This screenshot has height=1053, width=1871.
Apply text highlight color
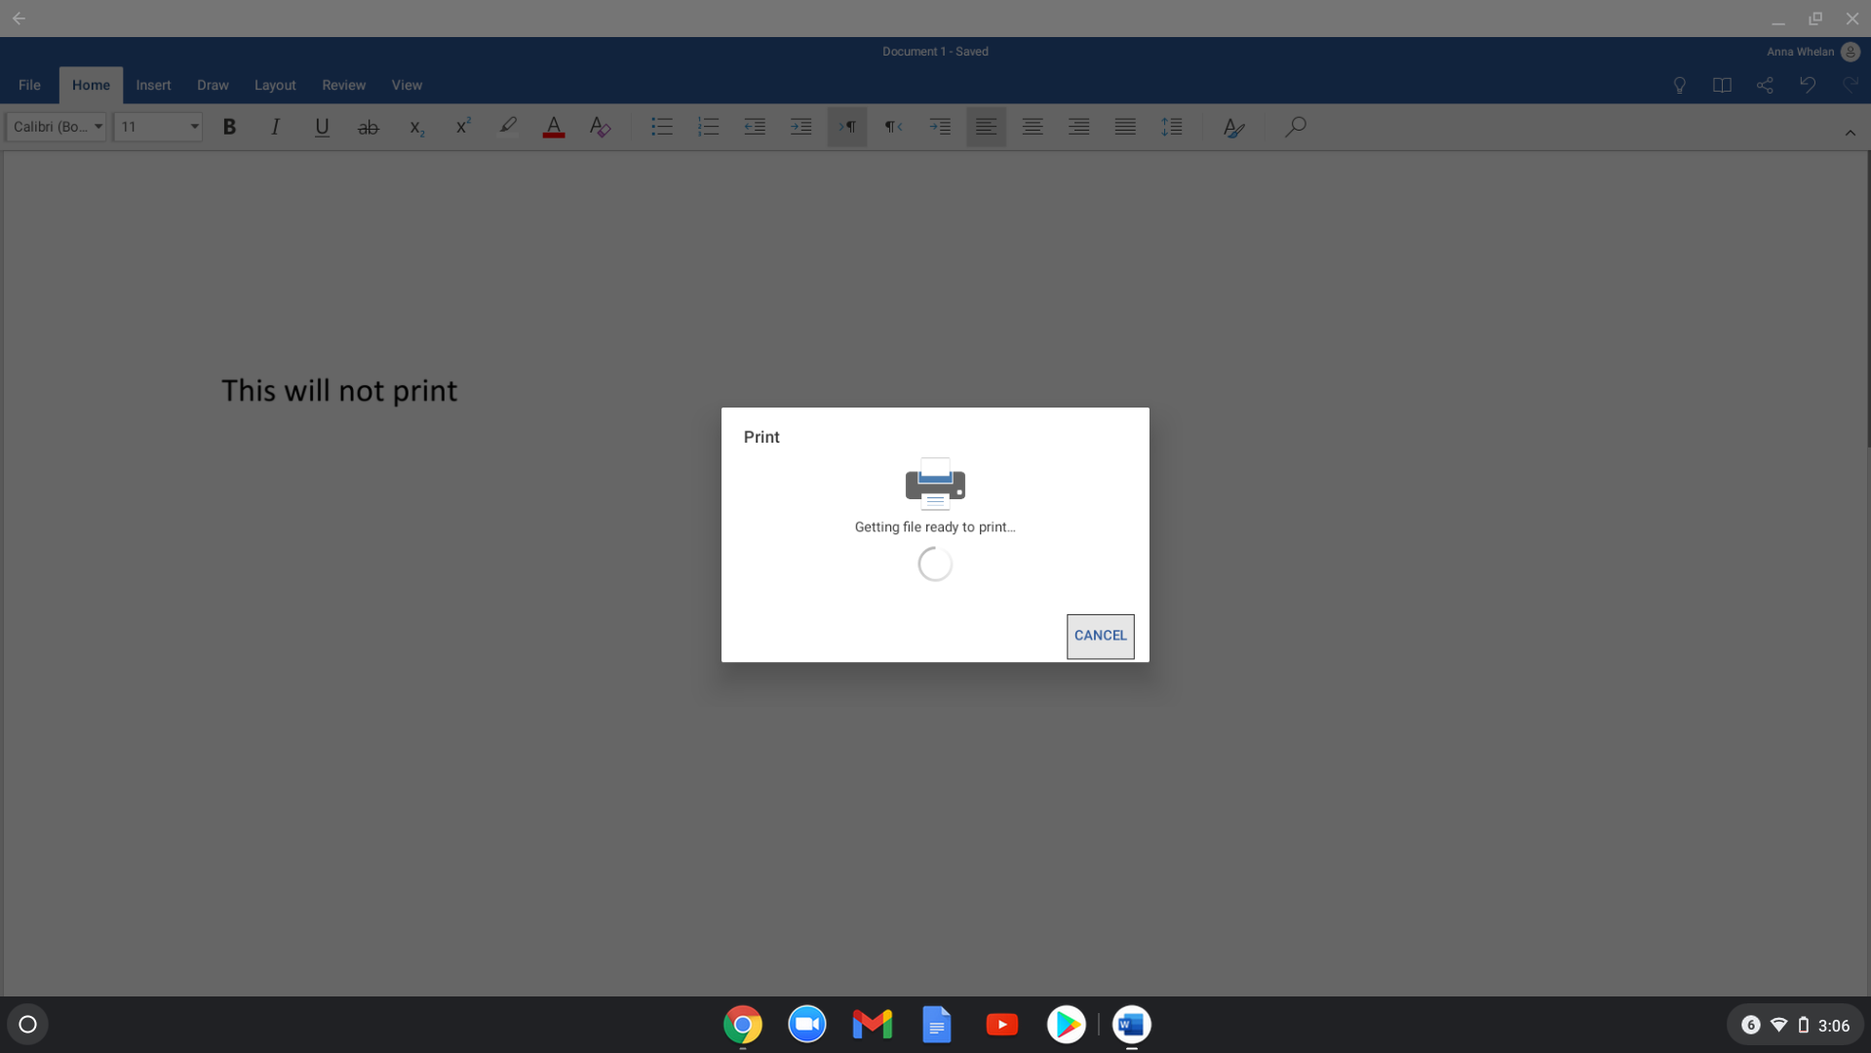pos(508,127)
